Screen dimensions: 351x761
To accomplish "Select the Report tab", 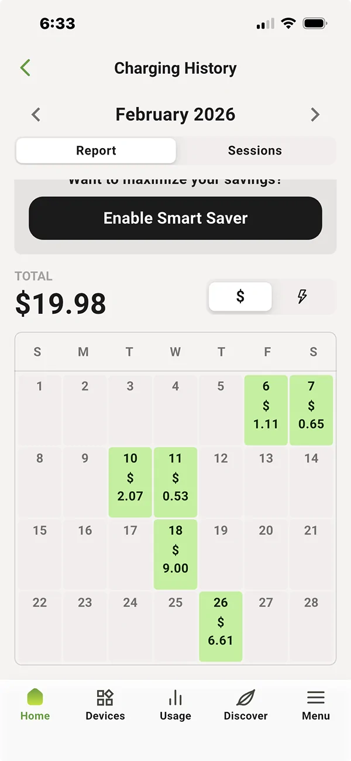I will 96,150.
